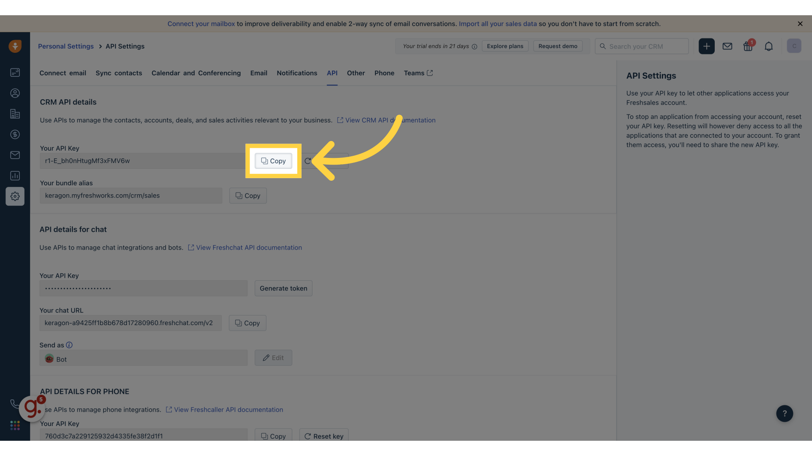Click the Edit button for Send as
Image resolution: width=812 pixels, height=456 pixels.
click(273, 358)
